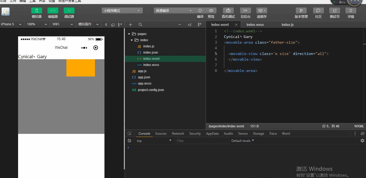
Task: Select the Audits devtools tab
Action: (x=228, y=134)
